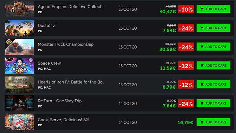Viewport: 236px width, 133px height.
Task: Select the Space Crew cover thumbnail
Action: tap(20, 66)
